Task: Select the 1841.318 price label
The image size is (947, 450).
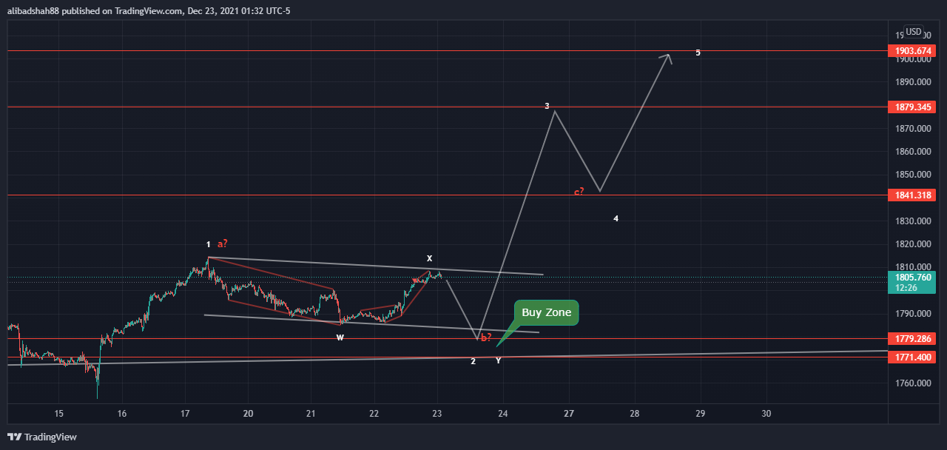Action: coord(911,195)
